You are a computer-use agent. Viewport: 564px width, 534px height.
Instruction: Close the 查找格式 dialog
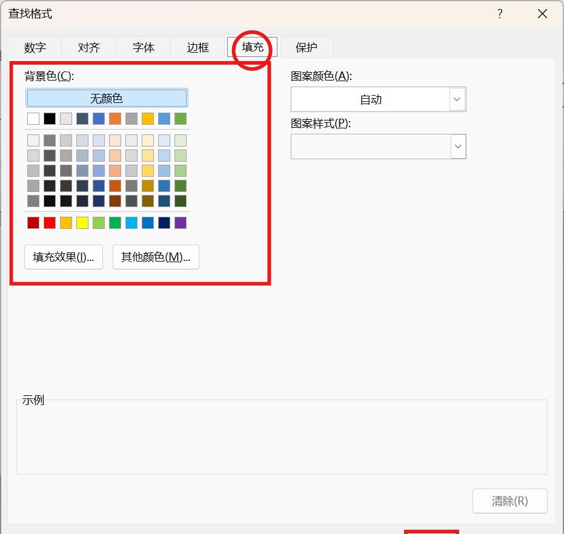pos(542,14)
